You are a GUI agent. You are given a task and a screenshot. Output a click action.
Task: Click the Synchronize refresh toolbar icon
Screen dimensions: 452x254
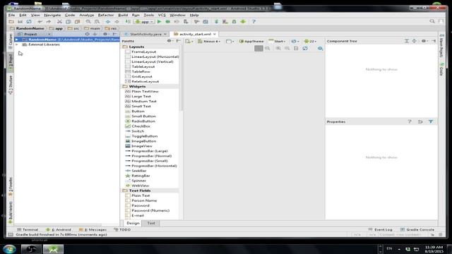click(29, 22)
